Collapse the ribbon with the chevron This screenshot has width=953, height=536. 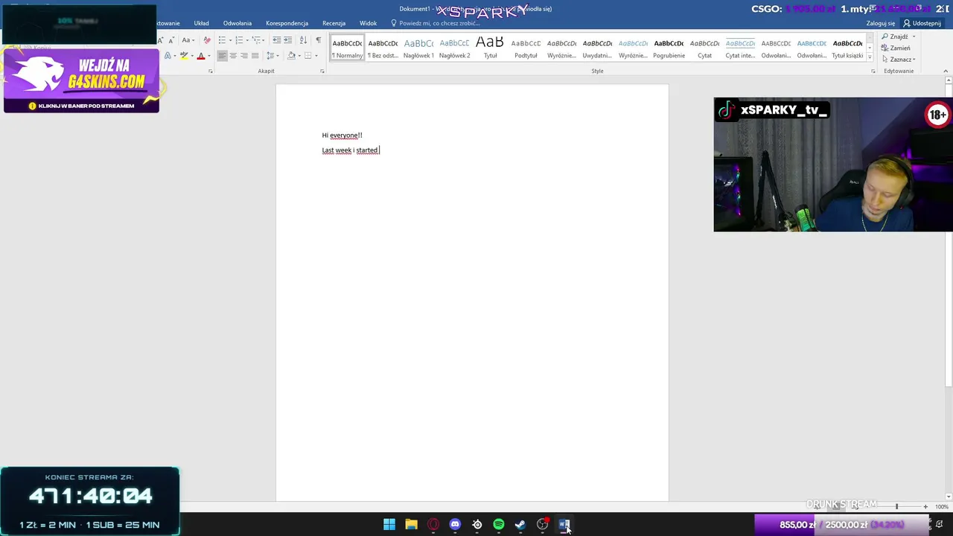pyautogui.click(x=946, y=71)
